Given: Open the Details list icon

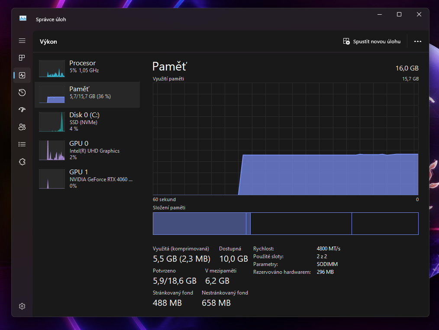Looking at the screenshot, I should click(x=22, y=144).
